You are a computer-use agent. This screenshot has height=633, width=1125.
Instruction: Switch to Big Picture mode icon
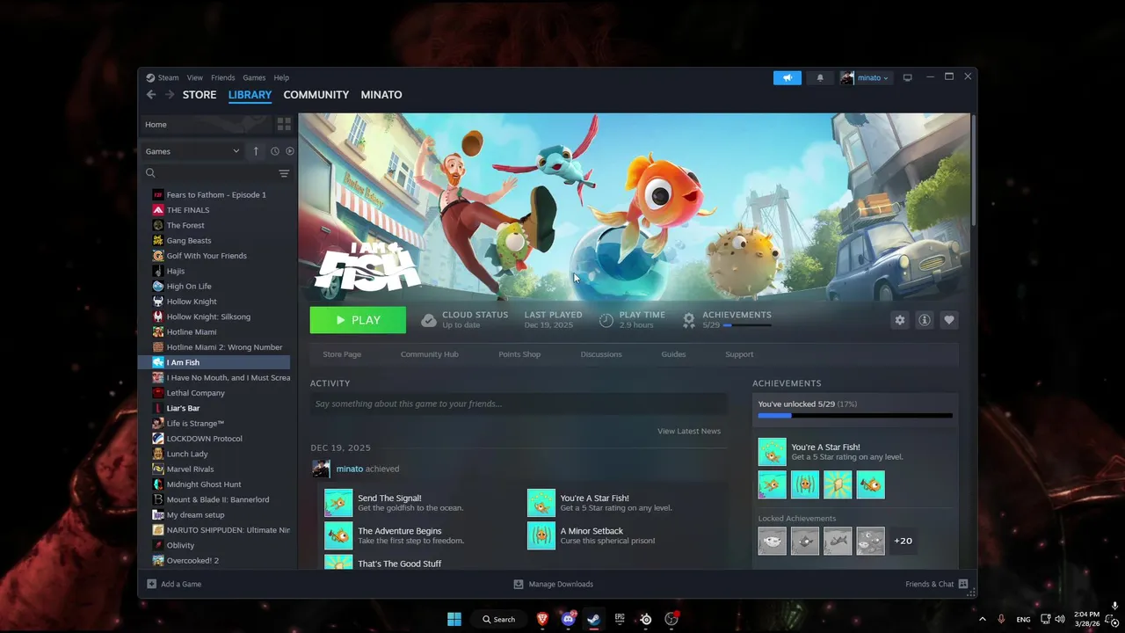coord(907,77)
